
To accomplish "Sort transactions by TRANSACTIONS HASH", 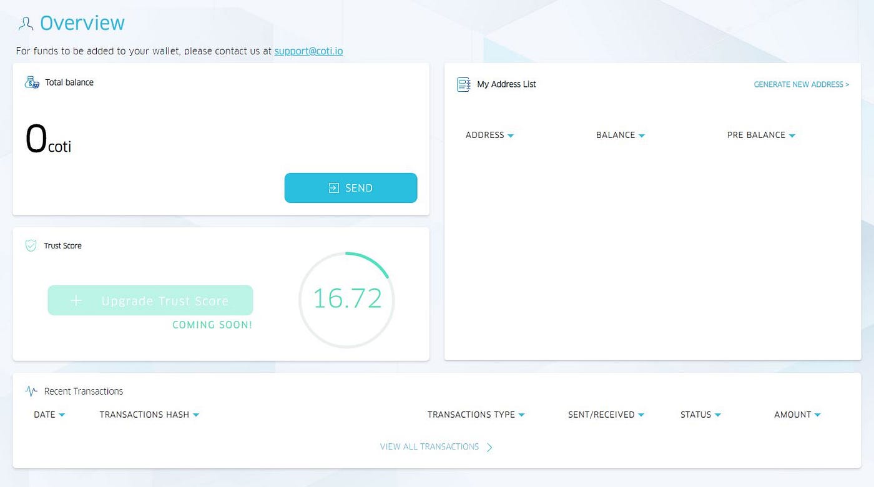I will 149,415.
